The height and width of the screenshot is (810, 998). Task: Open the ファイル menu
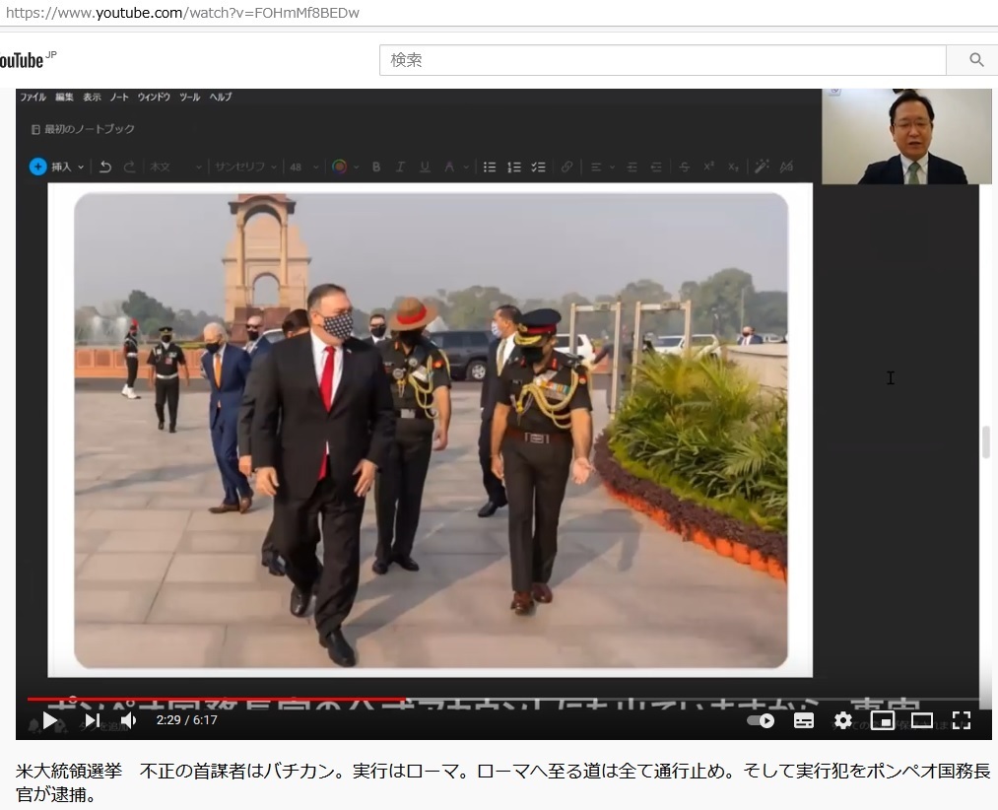[x=33, y=97]
